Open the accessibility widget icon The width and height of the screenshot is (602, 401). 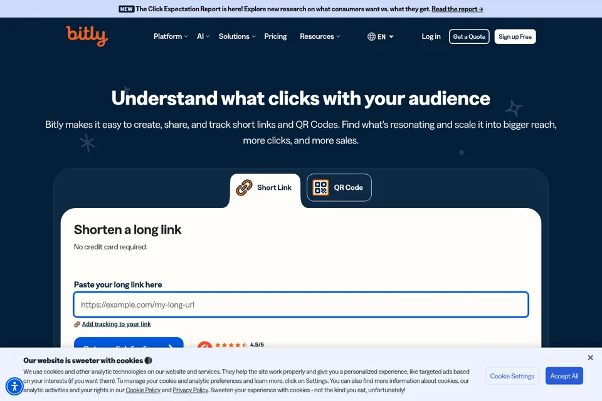coord(14,386)
